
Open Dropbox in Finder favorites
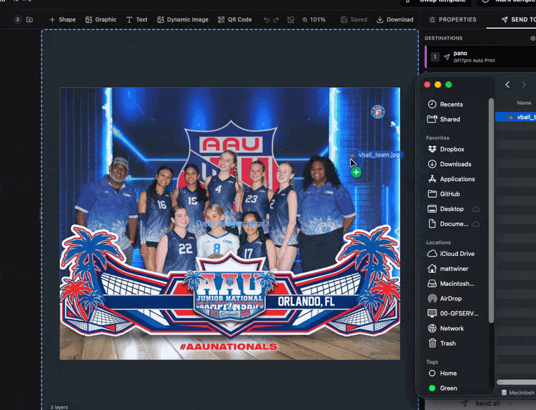tap(446, 149)
